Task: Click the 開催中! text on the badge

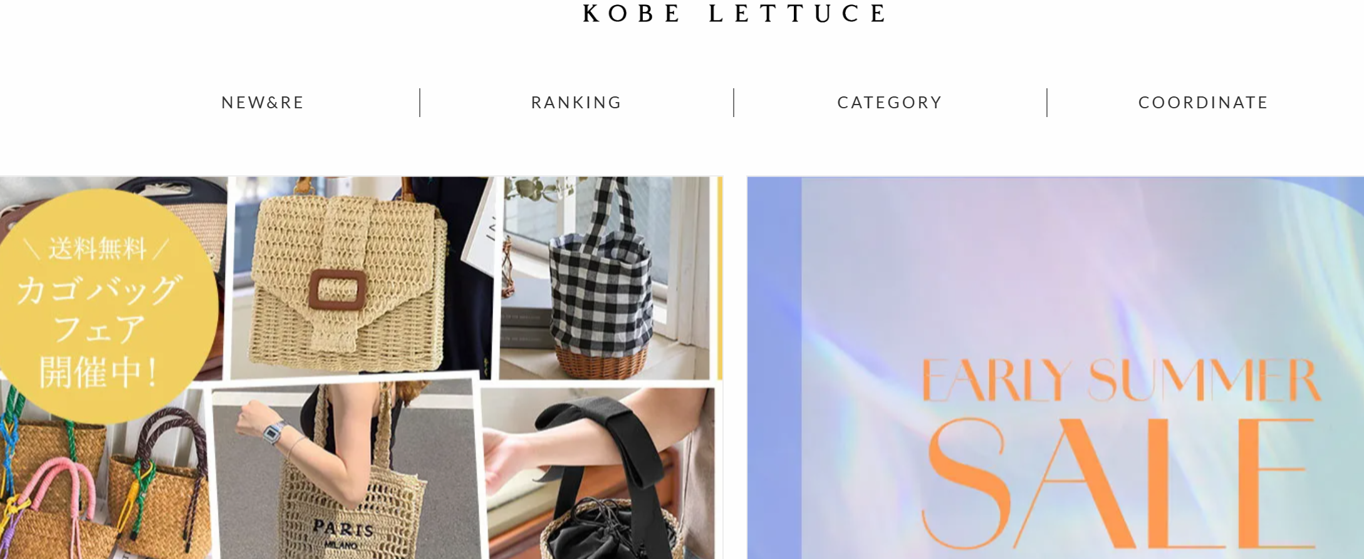Action: (98, 372)
